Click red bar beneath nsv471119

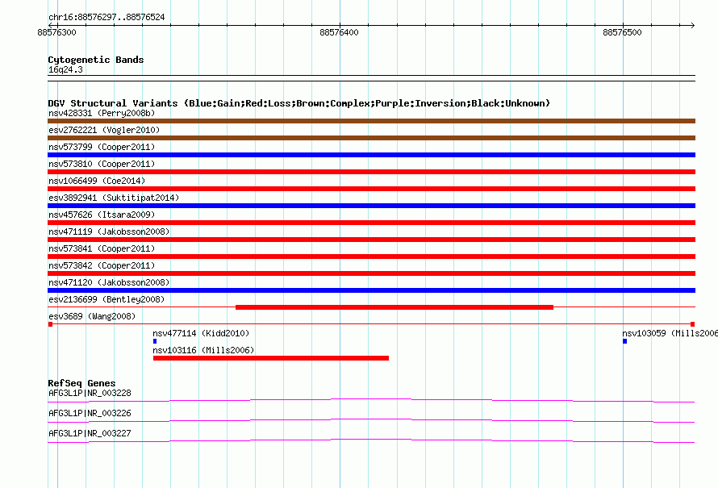pyautogui.click(x=371, y=240)
